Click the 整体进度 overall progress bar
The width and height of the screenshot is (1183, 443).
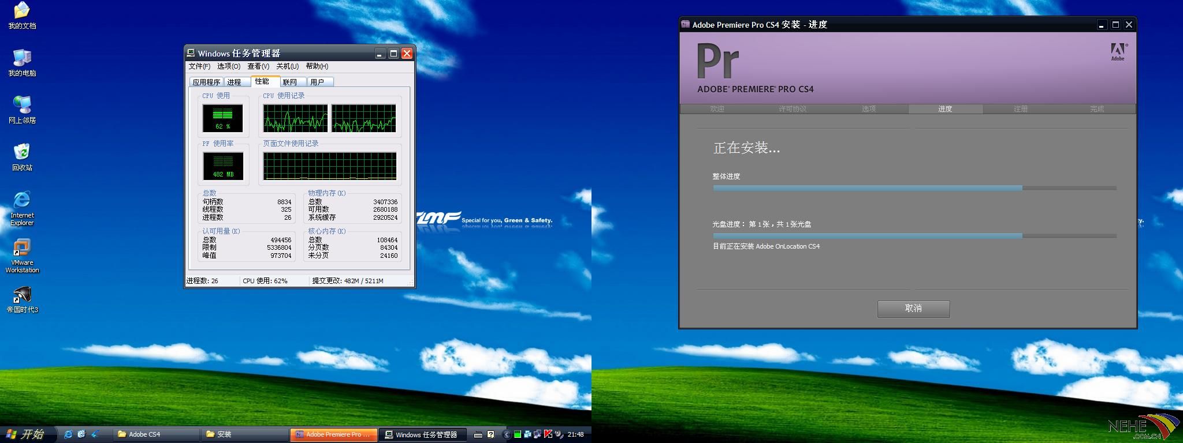[x=914, y=188]
